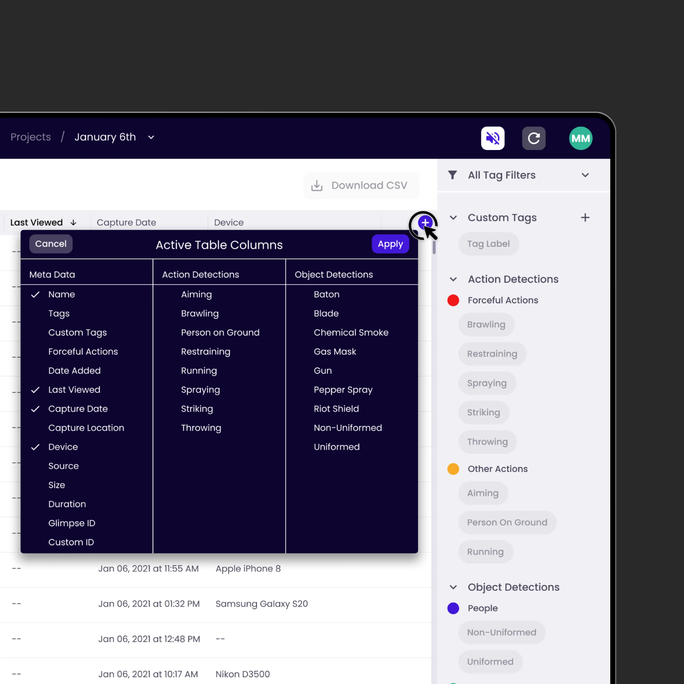Image resolution: width=684 pixels, height=684 pixels.
Task: Click the Tag Label chip
Action: point(488,243)
